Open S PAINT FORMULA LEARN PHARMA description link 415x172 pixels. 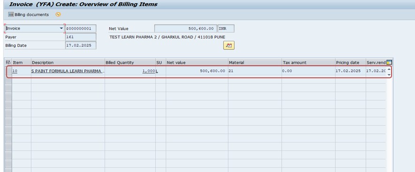(x=67, y=71)
